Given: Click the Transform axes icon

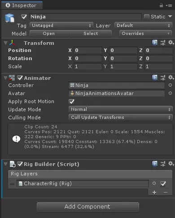Looking at the screenshot, I should (x=12, y=43).
